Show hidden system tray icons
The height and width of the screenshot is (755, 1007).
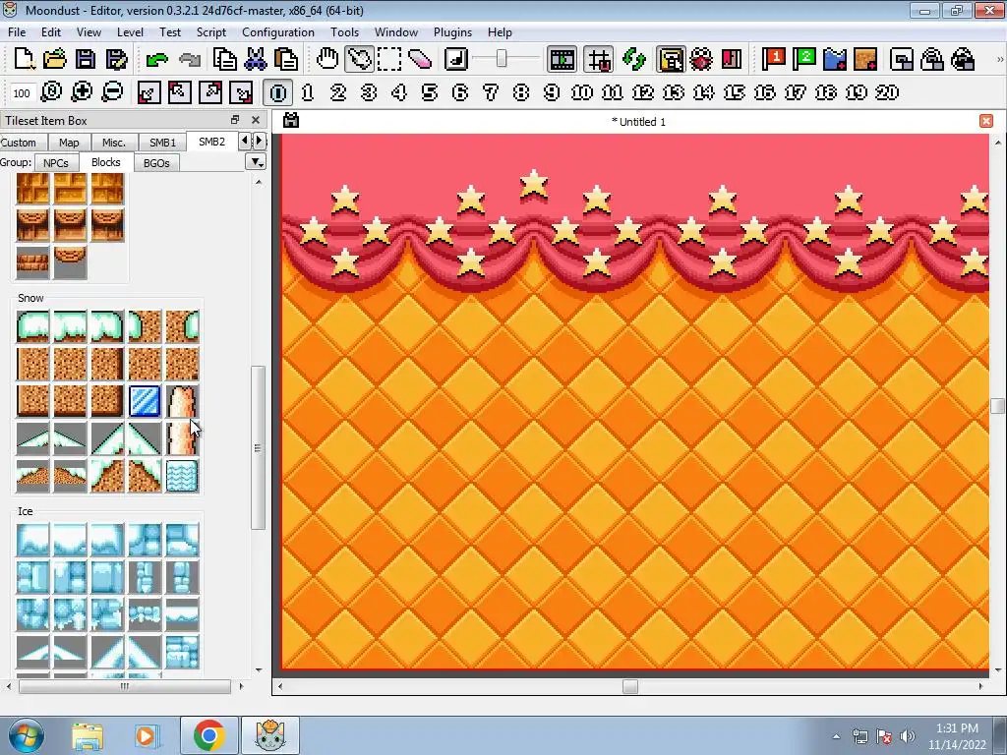pyautogui.click(x=836, y=736)
